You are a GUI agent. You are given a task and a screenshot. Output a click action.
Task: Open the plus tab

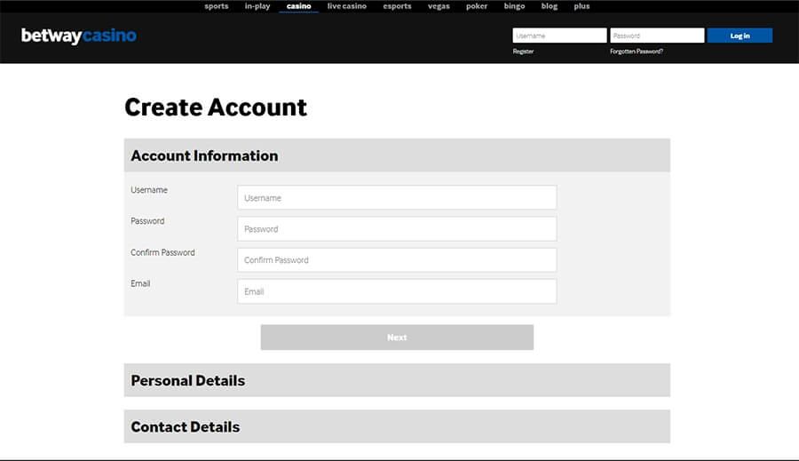581,6
